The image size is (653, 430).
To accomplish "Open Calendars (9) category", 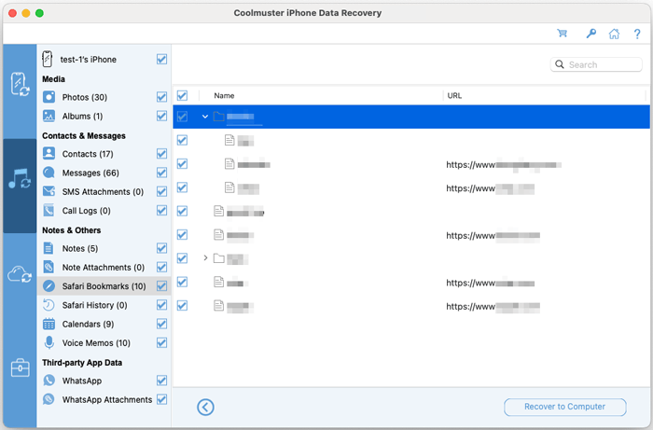I will pos(104,324).
